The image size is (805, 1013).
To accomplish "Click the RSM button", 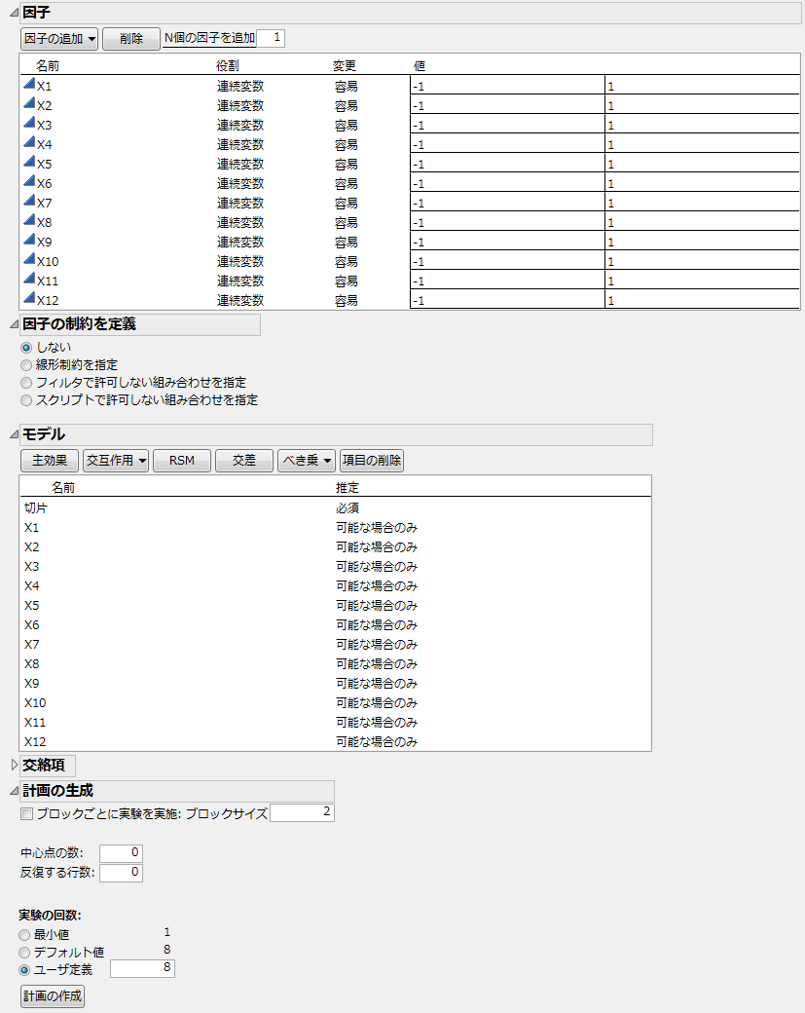I will (x=181, y=460).
